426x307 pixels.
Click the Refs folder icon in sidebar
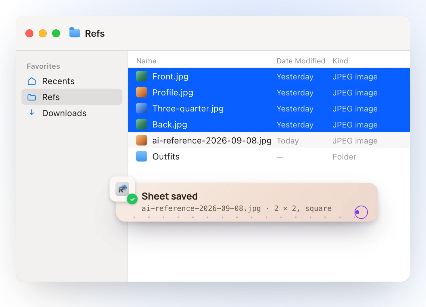32,97
